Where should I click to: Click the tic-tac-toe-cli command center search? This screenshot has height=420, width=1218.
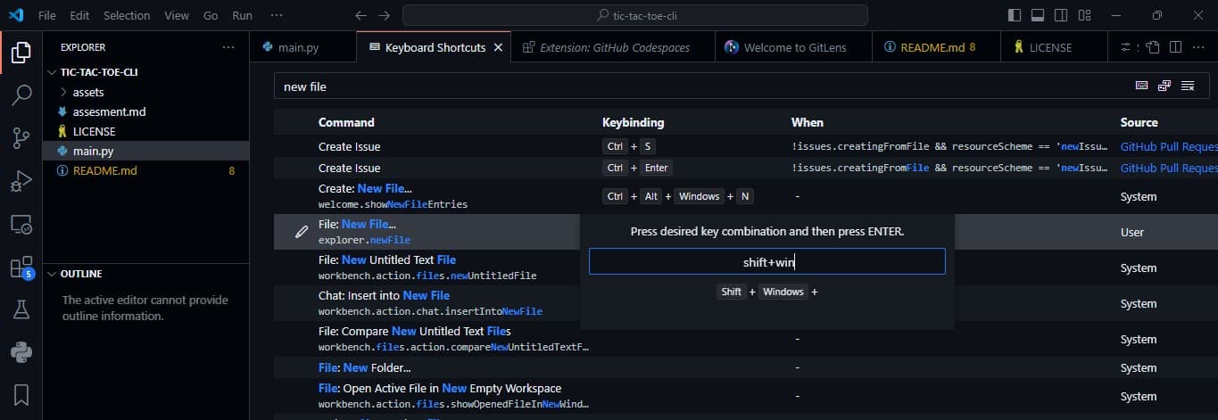pyautogui.click(x=634, y=16)
